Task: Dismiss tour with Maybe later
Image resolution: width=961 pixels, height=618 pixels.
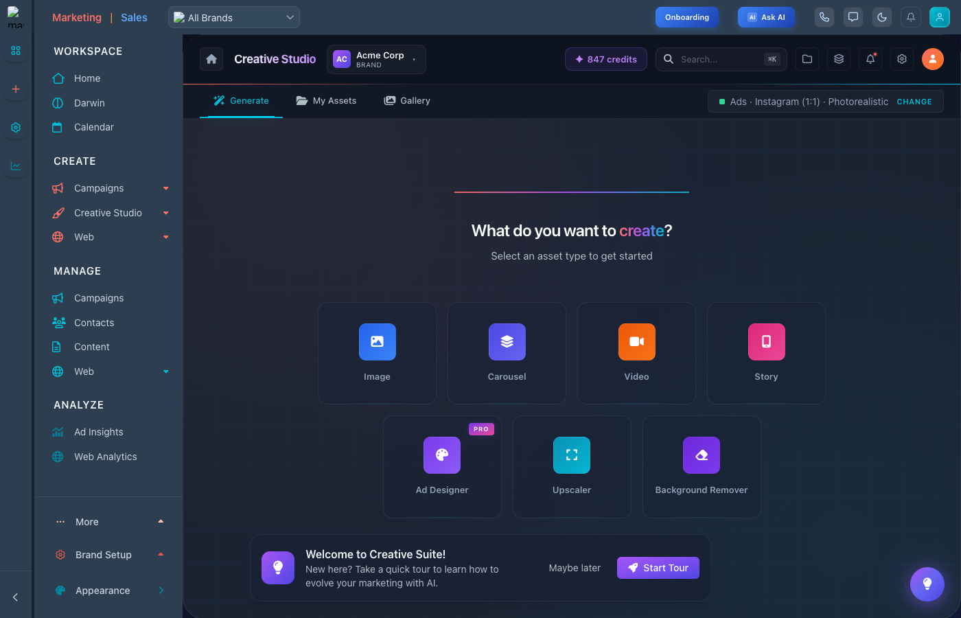Action: (575, 568)
